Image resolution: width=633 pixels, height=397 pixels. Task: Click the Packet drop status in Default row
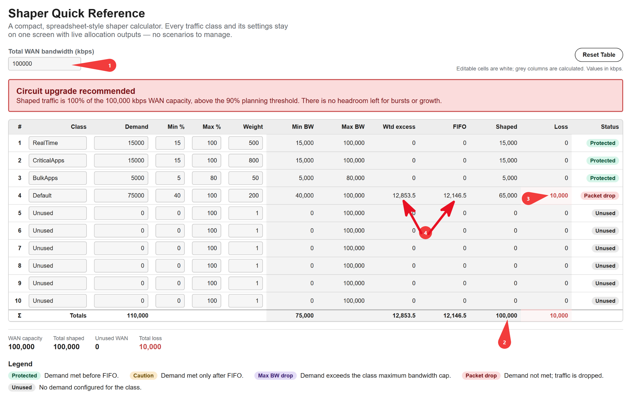coord(599,196)
